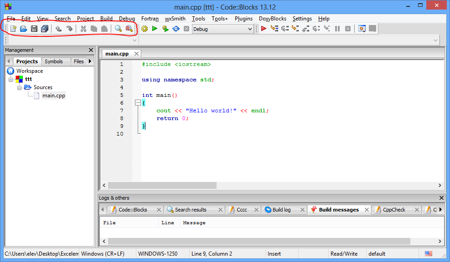Switch to the Build log tab

point(284,210)
